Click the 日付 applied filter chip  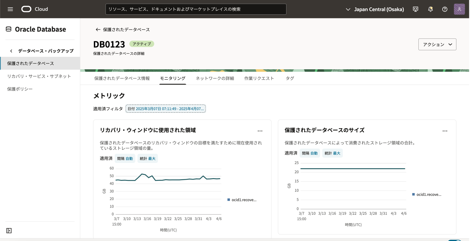165,109
